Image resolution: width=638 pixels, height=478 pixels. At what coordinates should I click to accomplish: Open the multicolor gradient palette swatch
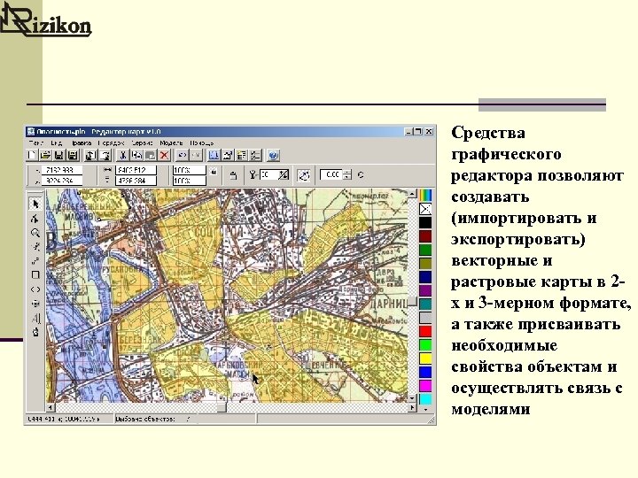coord(425,195)
